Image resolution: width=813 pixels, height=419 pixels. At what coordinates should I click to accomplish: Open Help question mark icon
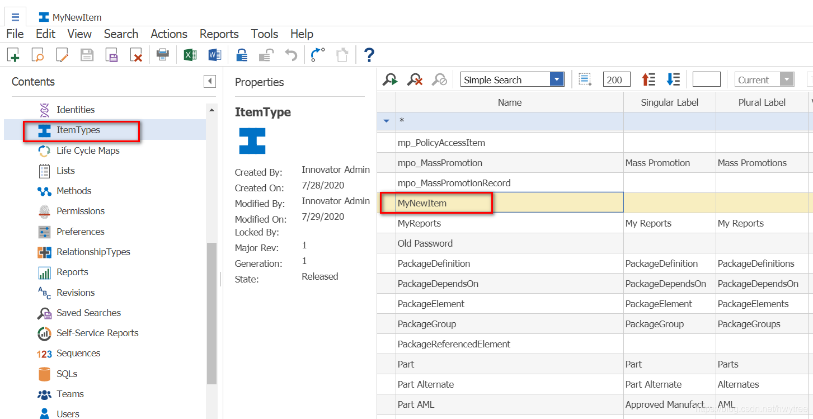click(x=369, y=55)
